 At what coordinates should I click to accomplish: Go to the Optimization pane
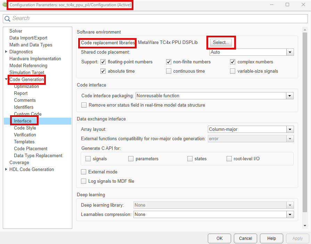click(26, 87)
